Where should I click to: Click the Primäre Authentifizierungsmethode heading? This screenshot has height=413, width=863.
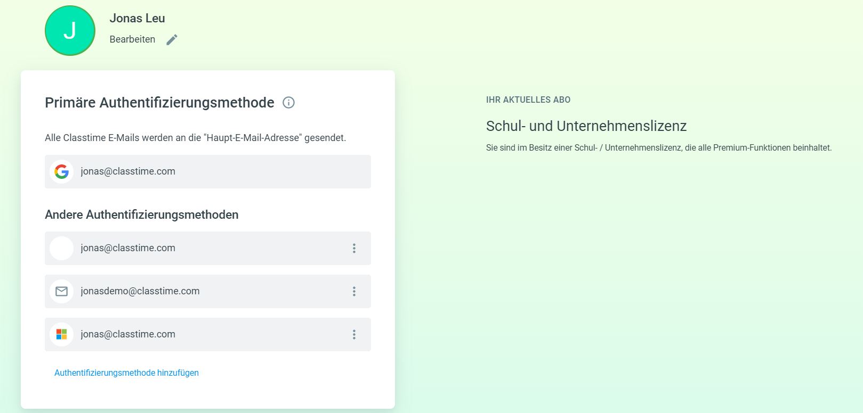coord(159,103)
